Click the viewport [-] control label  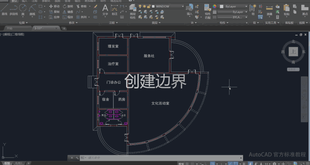(1, 34)
